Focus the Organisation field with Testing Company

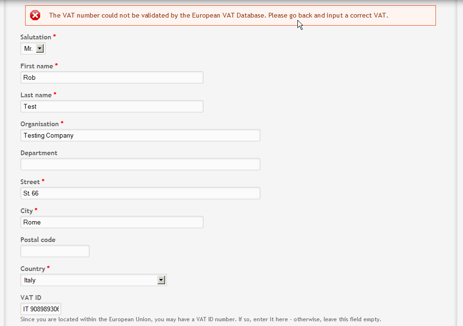[140, 135]
